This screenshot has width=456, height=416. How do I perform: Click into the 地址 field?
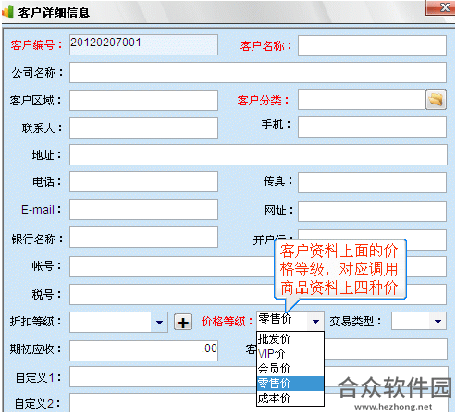coord(258,155)
